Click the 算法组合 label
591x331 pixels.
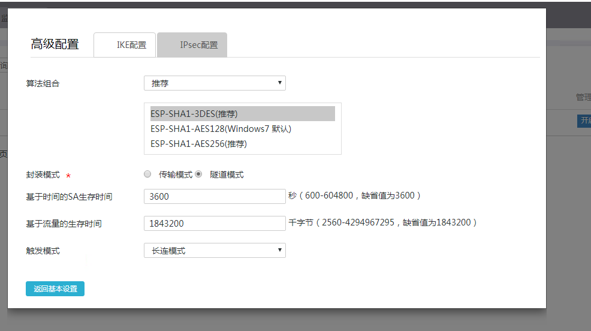pos(43,83)
